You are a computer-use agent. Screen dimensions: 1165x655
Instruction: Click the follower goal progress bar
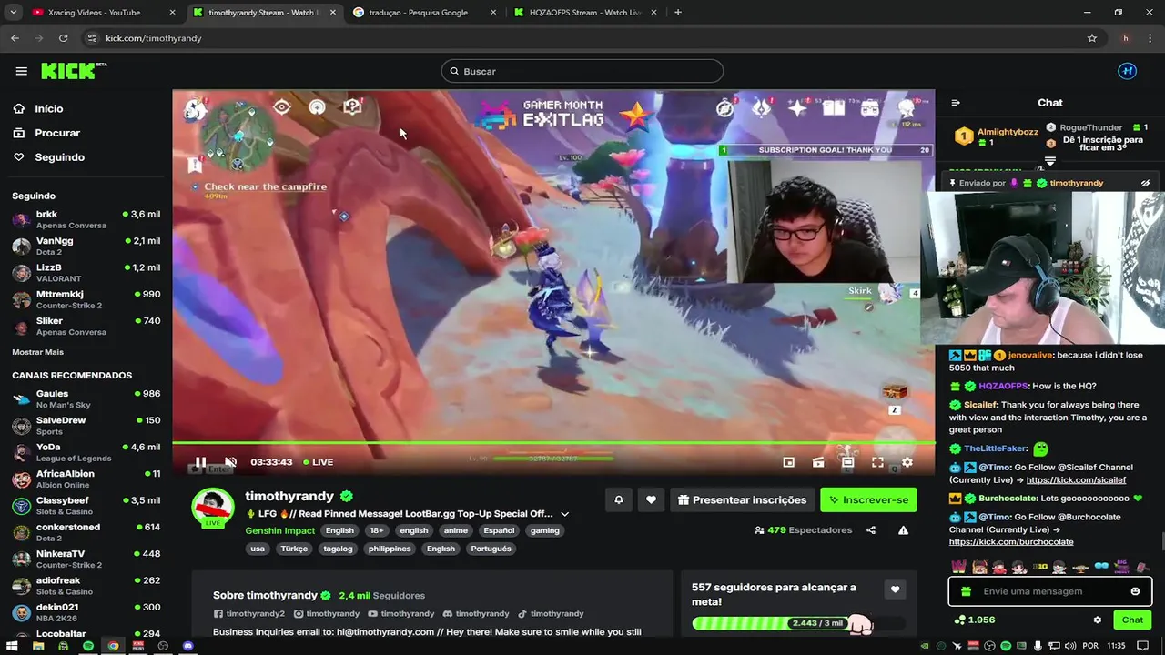pyautogui.click(x=798, y=623)
